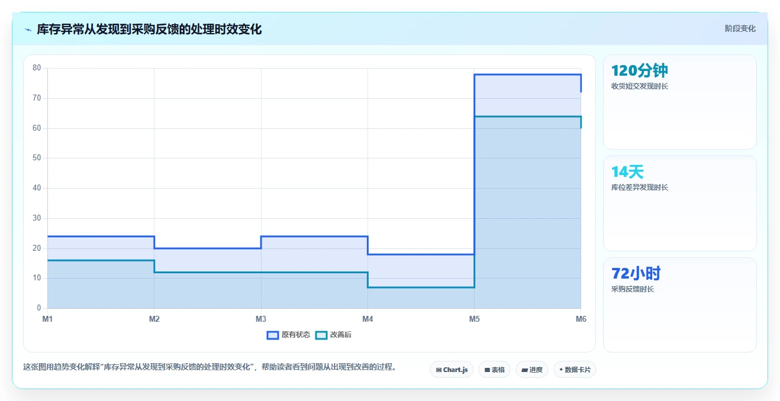
Task: Click the 40 y-axis tick label
Action: 37,188
